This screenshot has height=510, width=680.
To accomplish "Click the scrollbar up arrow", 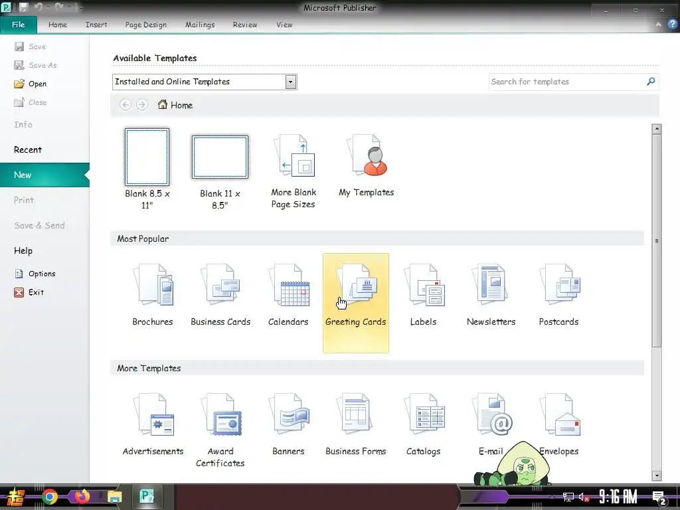I will click(x=657, y=129).
